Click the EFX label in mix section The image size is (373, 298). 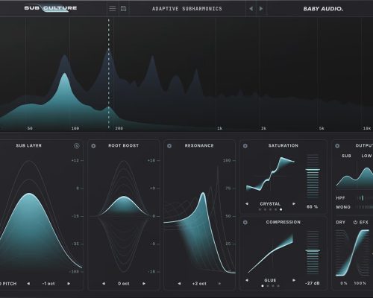(364, 222)
